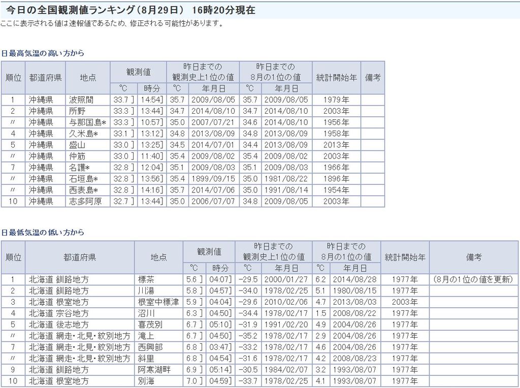The width and height of the screenshot is (520, 388).
Task: Click the 日最低気温の低い方から section heading
Action: (43, 233)
